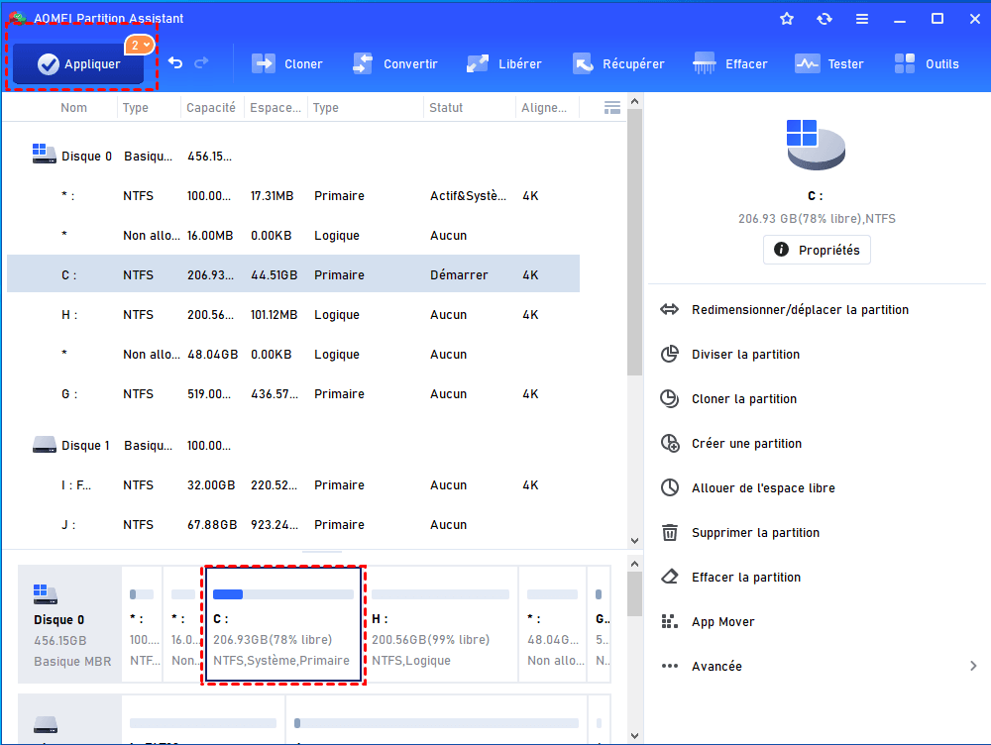Viewport: 991px width, 745px height.
Task: Expand the Avancée submenu arrow
Action: click(973, 666)
